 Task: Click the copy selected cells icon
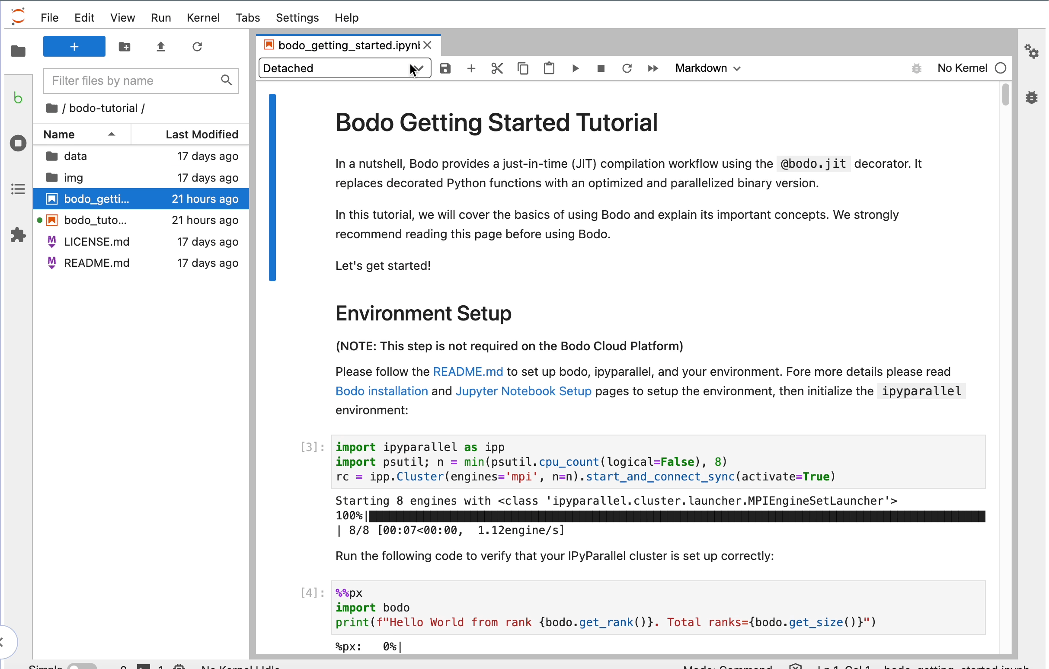(523, 68)
